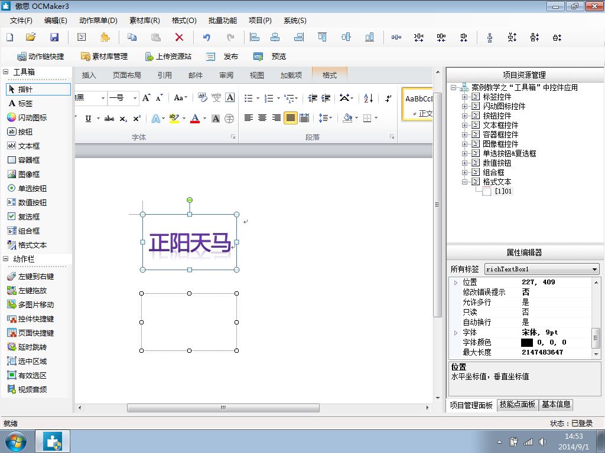Apply justify paragraph alignment
This screenshot has height=453, width=605.
290,118
